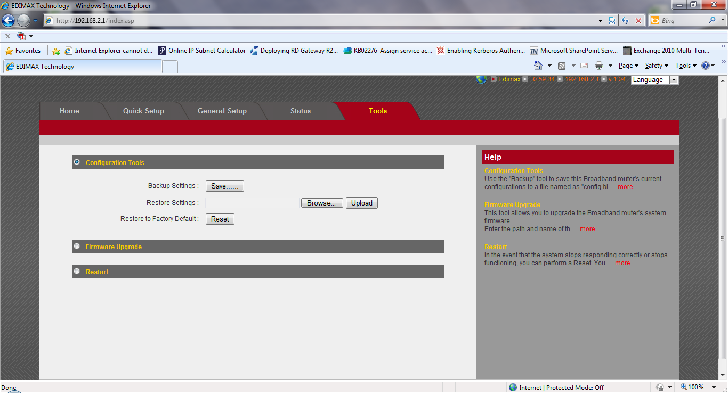Click the Favorites star button
Image resolution: width=728 pixels, height=393 pixels.
(23, 51)
